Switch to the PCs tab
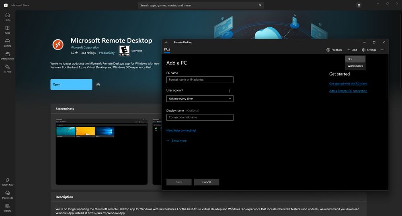This screenshot has width=402, height=216. (x=167, y=49)
